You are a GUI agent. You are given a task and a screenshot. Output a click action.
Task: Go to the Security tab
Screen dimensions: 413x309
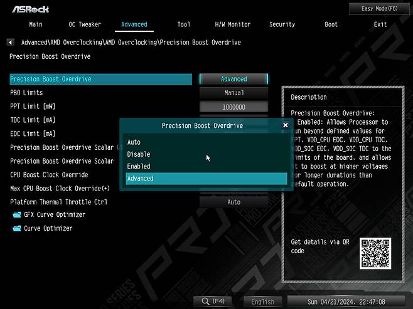(282, 24)
